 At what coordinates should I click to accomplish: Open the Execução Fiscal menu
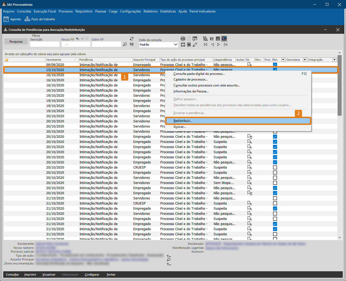click(45, 11)
